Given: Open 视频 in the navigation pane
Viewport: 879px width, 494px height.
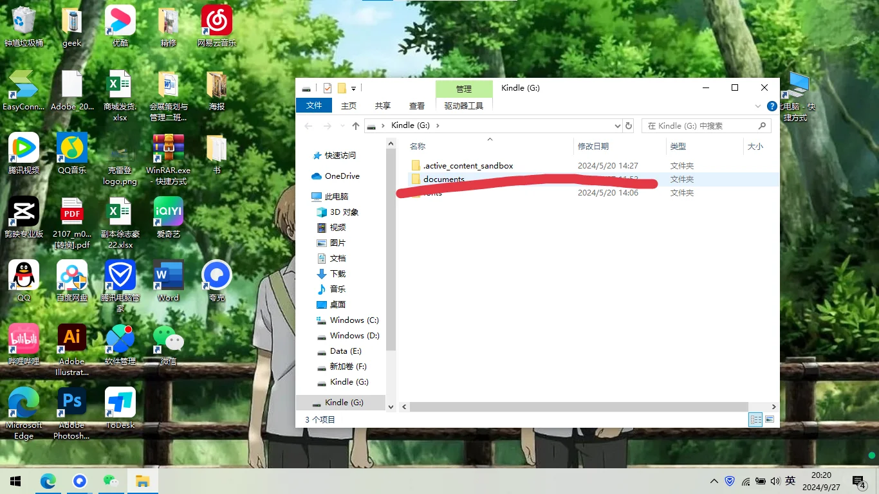Looking at the screenshot, I should (x=338, y=228).
